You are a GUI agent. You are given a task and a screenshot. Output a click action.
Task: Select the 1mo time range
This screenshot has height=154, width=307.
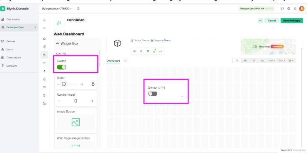tap(272, 61)
